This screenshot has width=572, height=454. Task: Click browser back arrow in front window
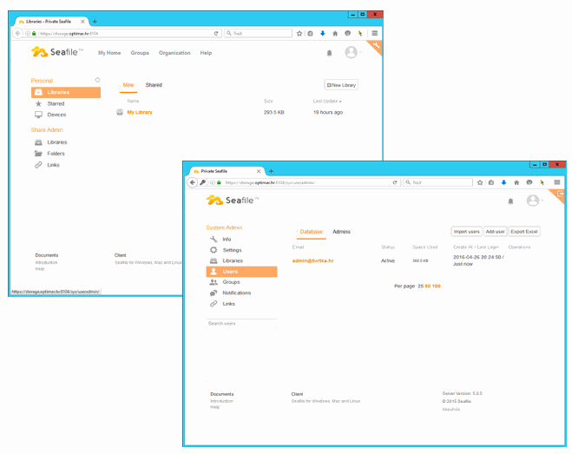click(x=192, y=182)
